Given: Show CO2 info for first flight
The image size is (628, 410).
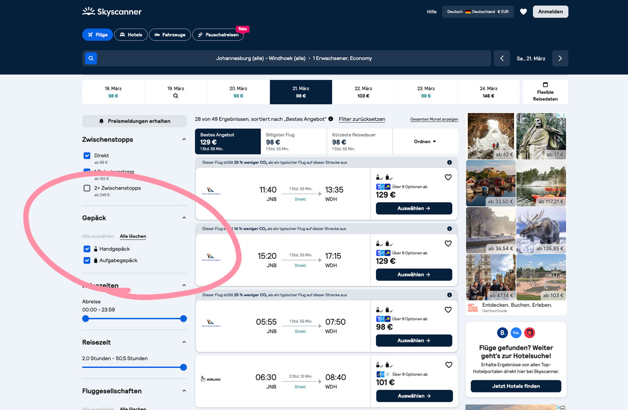Looking at the screenshot, I should (x=449, y=163).
